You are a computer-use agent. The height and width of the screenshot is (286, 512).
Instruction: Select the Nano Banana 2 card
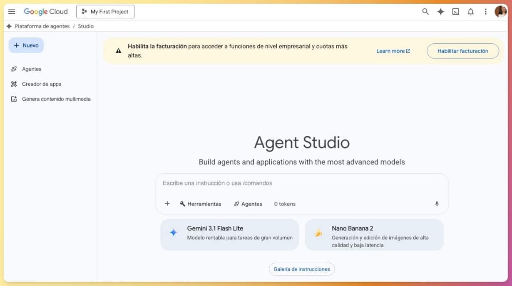coord(374,235)
